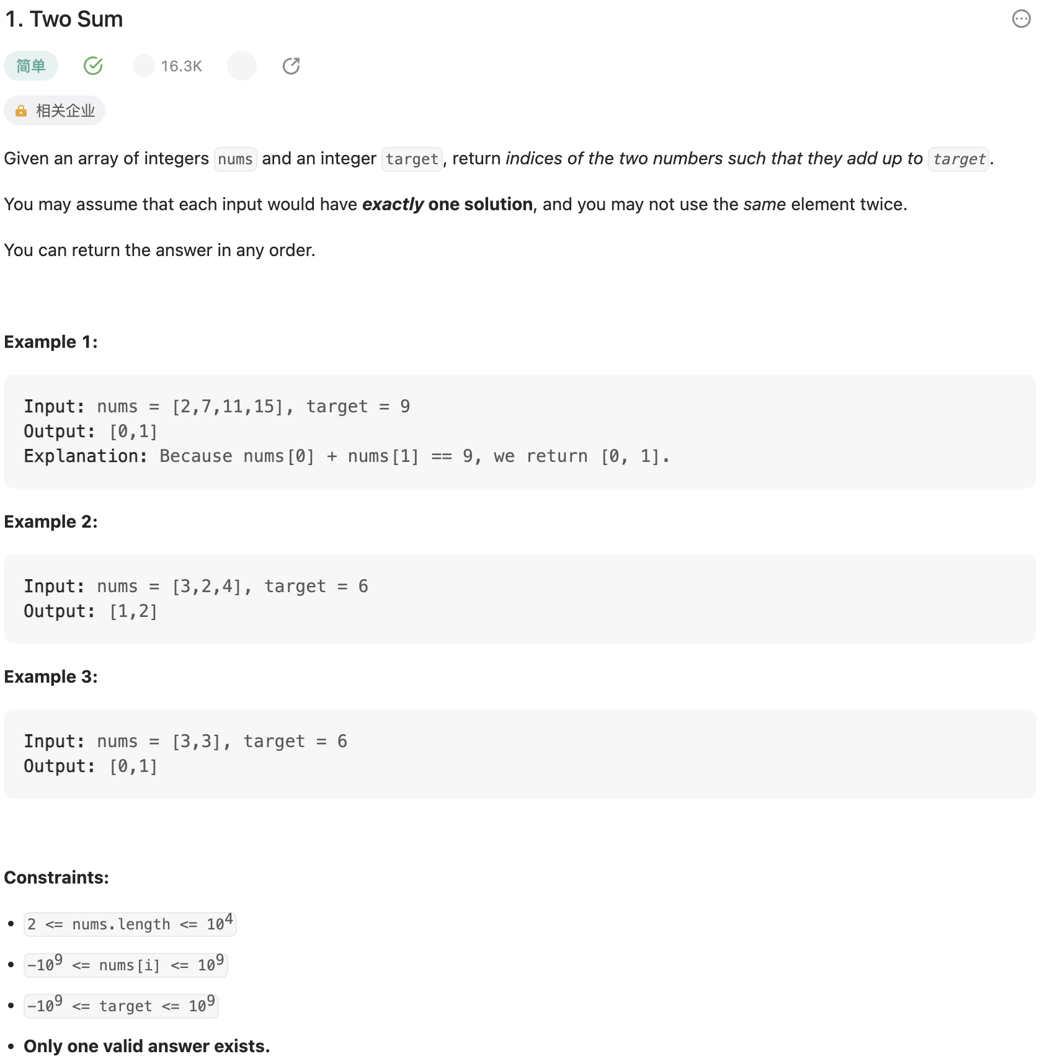Screen dimensions: 1042x1064
Task: Open the ellipsis dropdown at top right
Action: click(x=1021, y=19)
